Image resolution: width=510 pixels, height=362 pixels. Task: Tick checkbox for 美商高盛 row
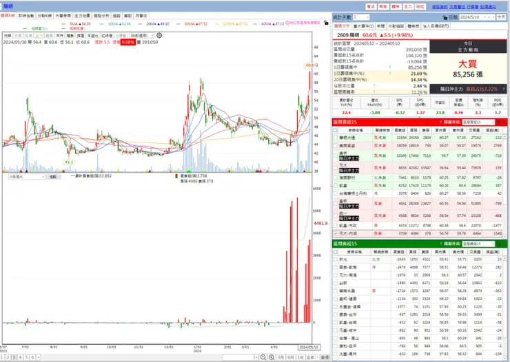(x=336, y=146)
